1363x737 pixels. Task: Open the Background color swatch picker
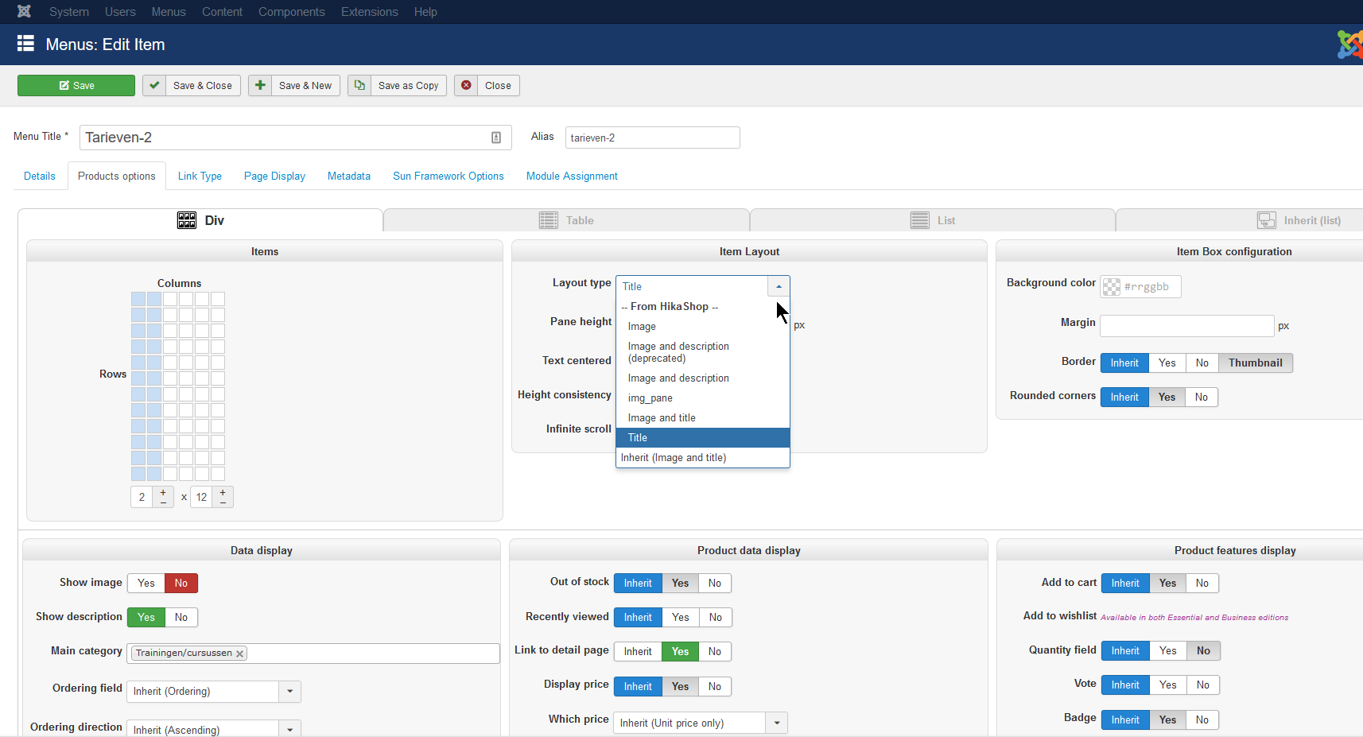[1111, 287]
